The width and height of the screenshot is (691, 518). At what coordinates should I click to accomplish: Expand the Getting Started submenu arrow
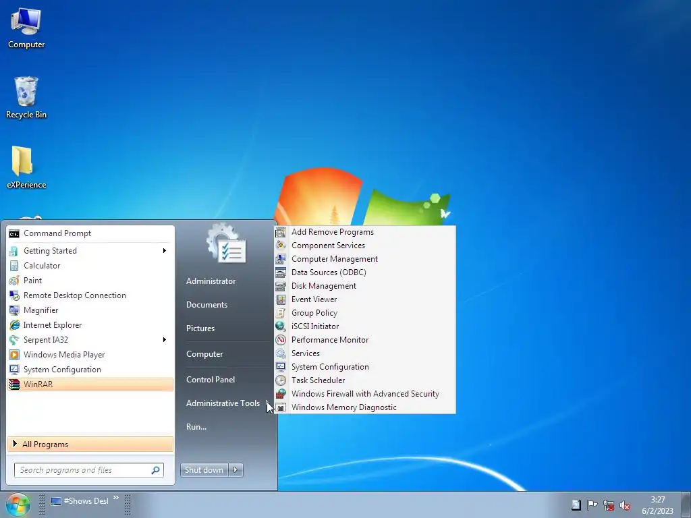(165, 251)
